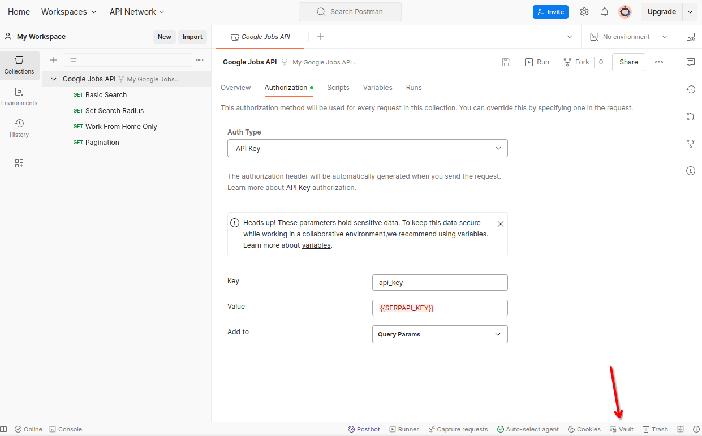The width and height of the screenshot is (702, 436).
Task: Click the plus icon to create collection
Action: (x=54, y=60)
